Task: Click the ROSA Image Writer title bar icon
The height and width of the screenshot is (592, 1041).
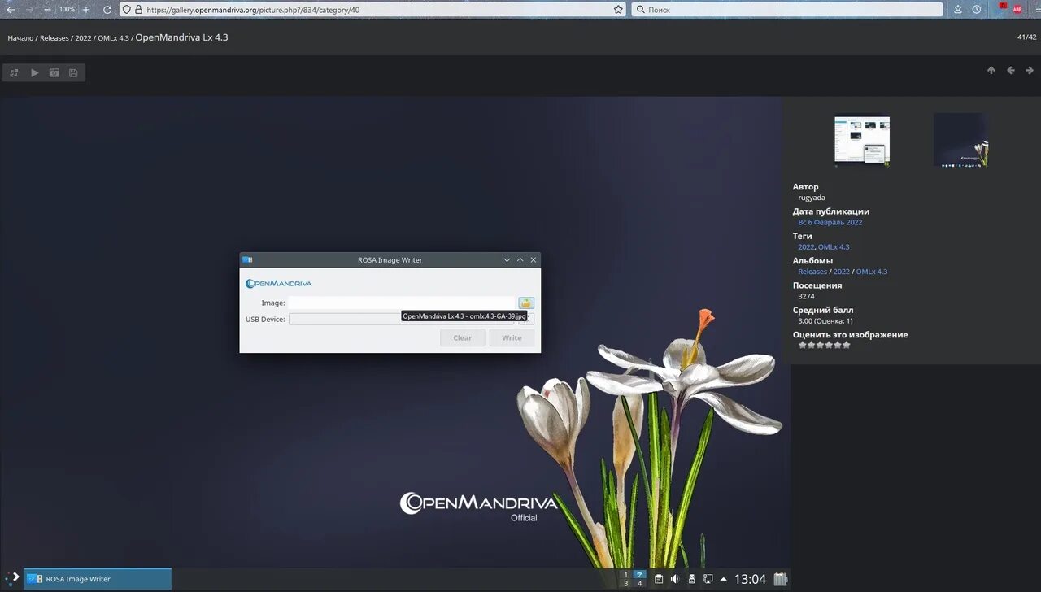Action: (x=247, y=260)
